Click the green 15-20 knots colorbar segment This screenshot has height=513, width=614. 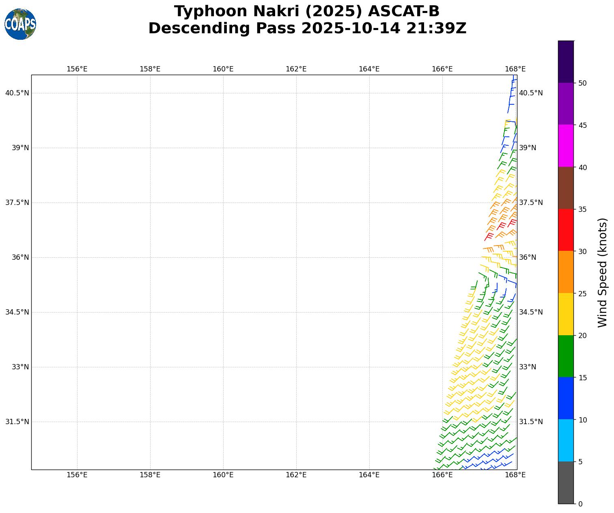(566, 356)
